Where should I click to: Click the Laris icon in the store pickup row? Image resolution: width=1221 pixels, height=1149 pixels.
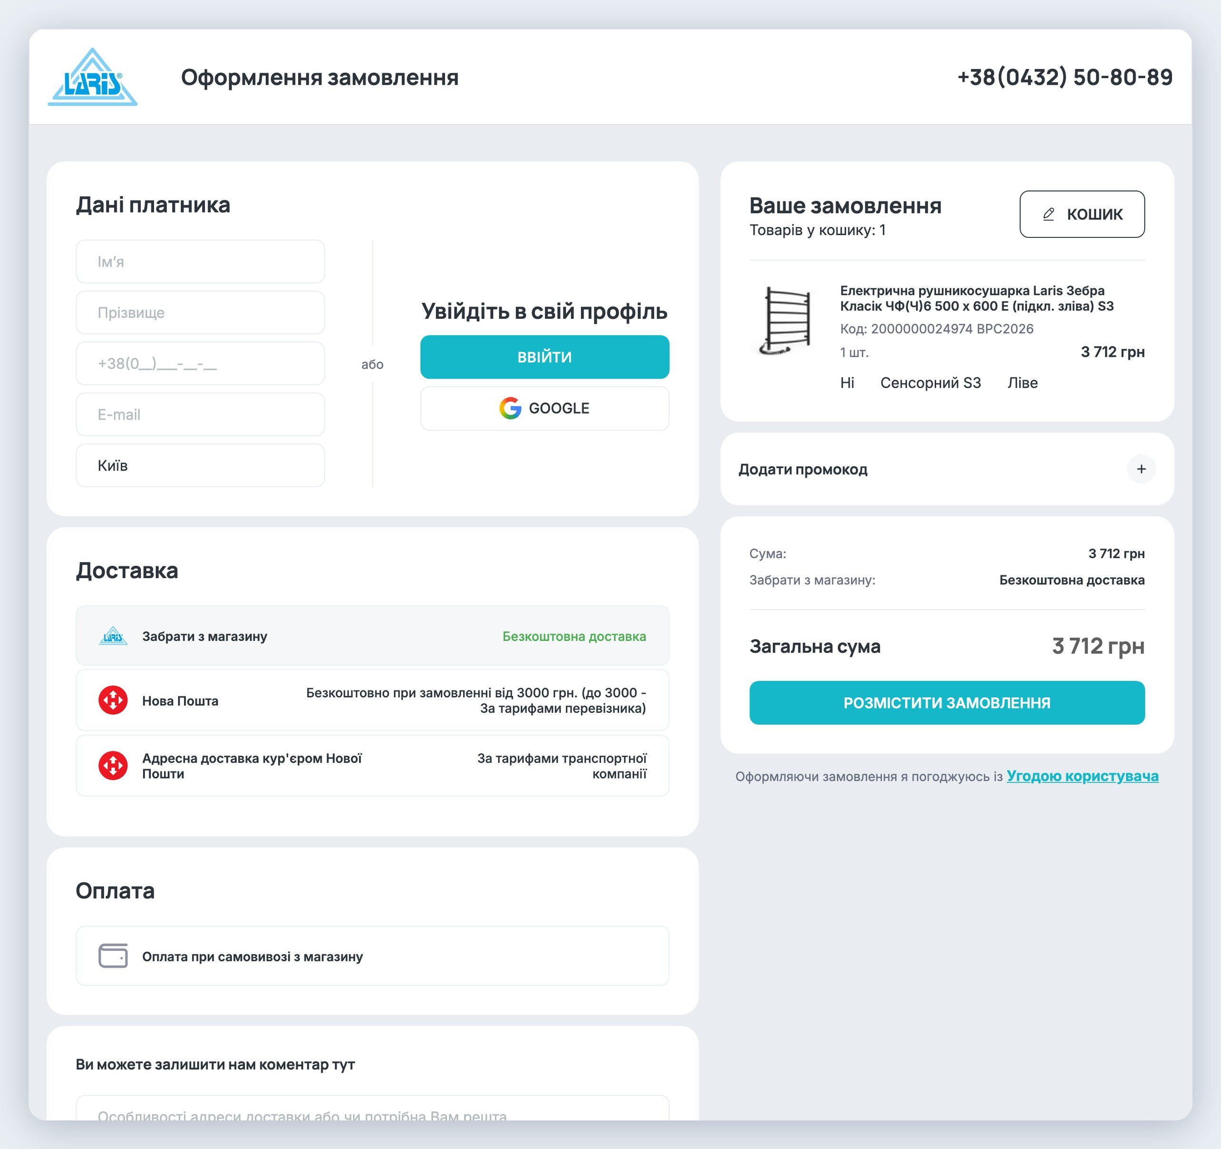pyautogui.click(x=113, y=636)
